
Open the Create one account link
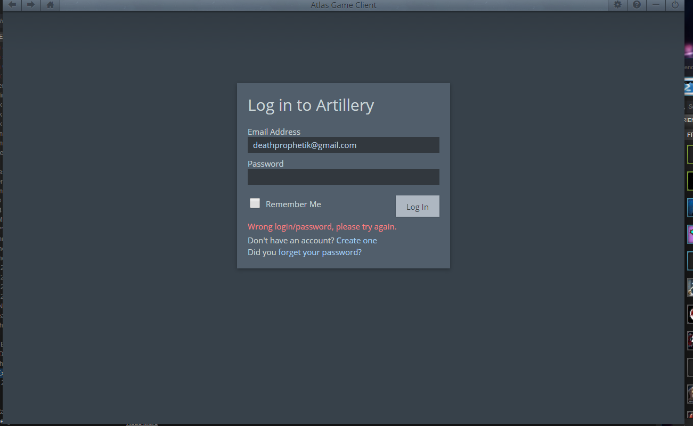click(356, 241)
